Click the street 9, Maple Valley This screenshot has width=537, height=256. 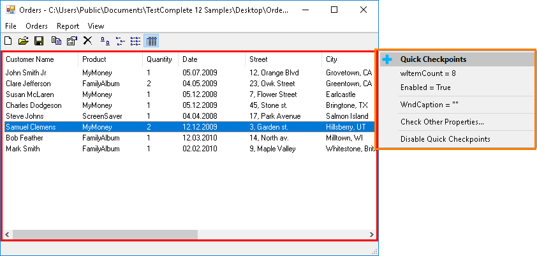point(272,149)
